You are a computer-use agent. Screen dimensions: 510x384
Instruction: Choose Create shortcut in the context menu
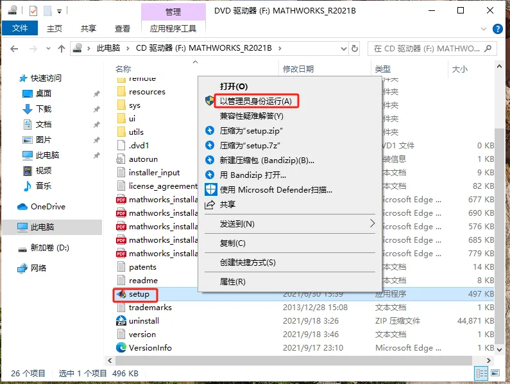(248, 263)
